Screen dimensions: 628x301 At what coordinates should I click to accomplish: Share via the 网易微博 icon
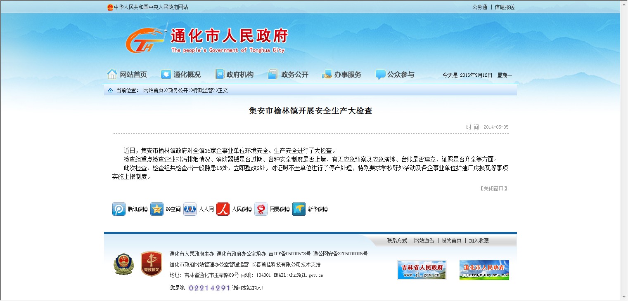pyautogui.click(x=261, y=209)
